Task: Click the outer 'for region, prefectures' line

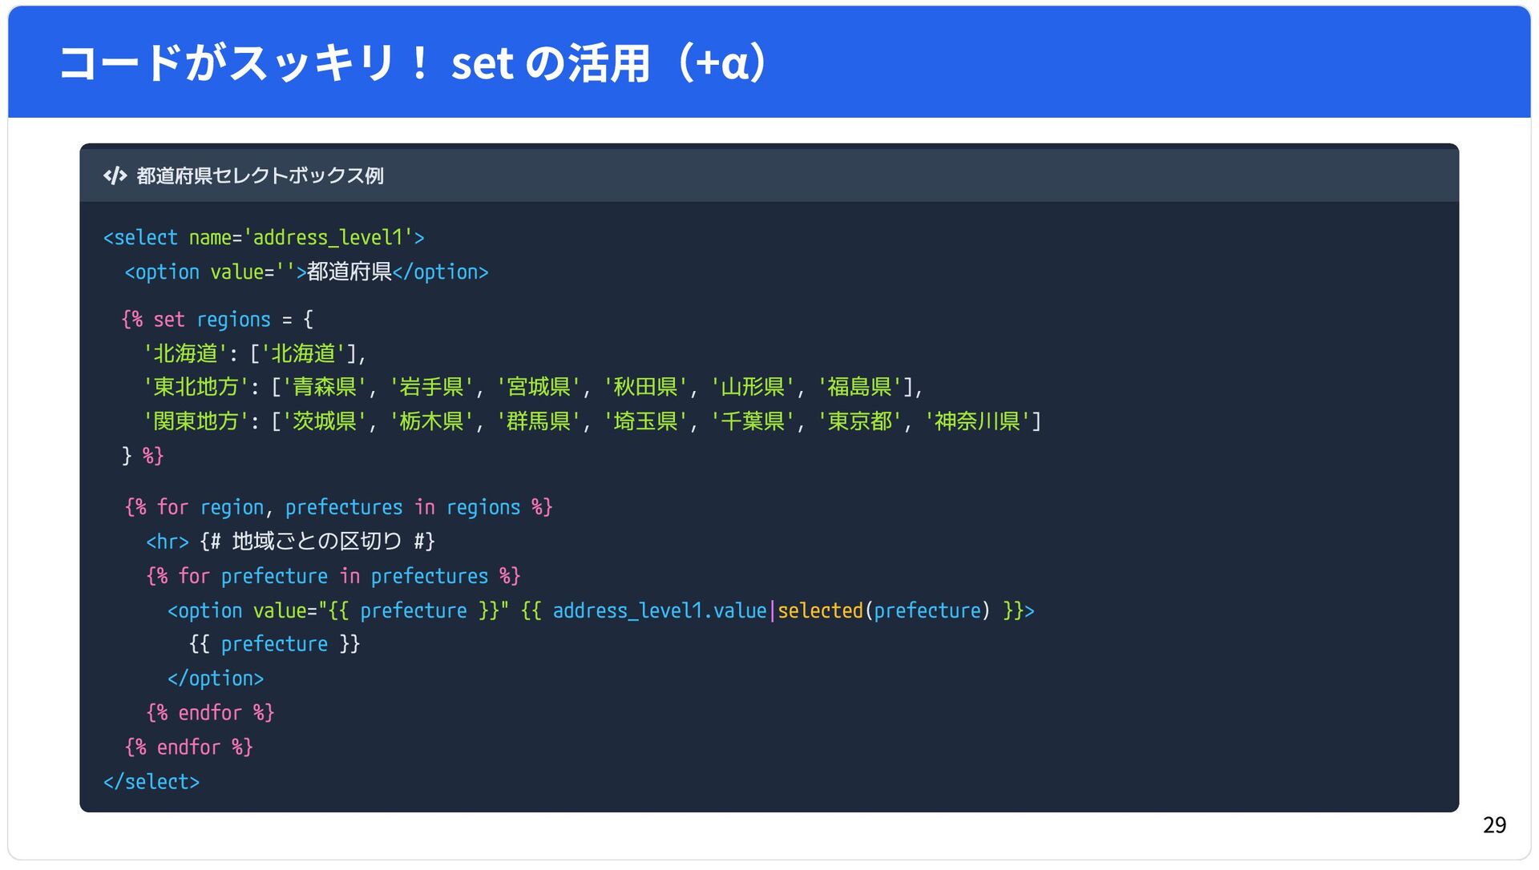Action: point(338,508)
